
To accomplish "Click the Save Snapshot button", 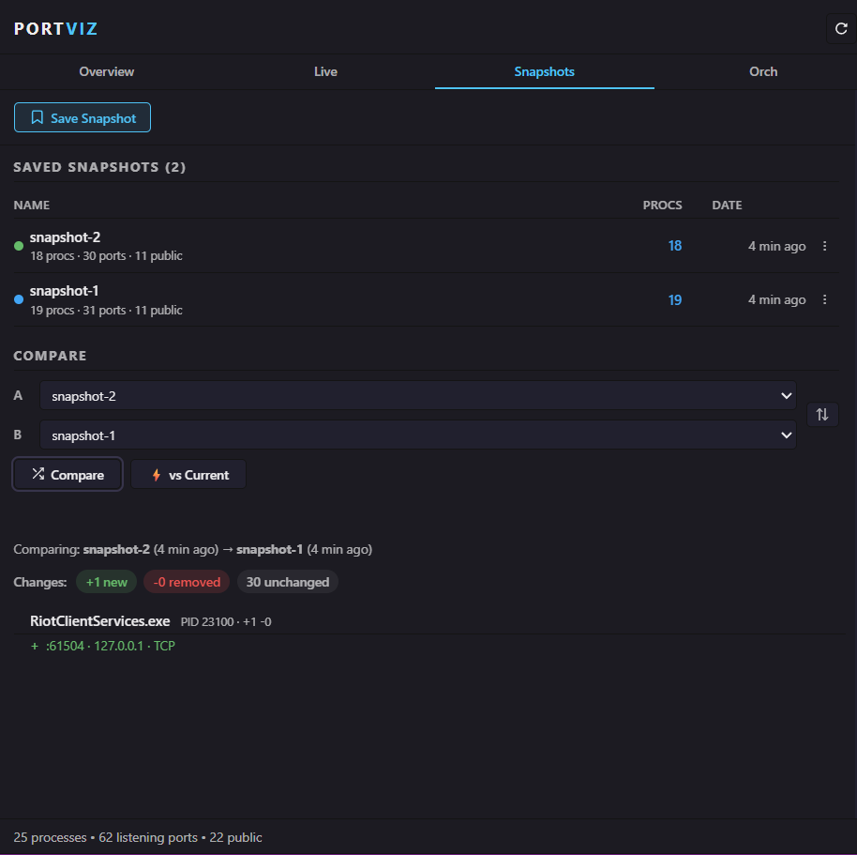I will point(83,117).
